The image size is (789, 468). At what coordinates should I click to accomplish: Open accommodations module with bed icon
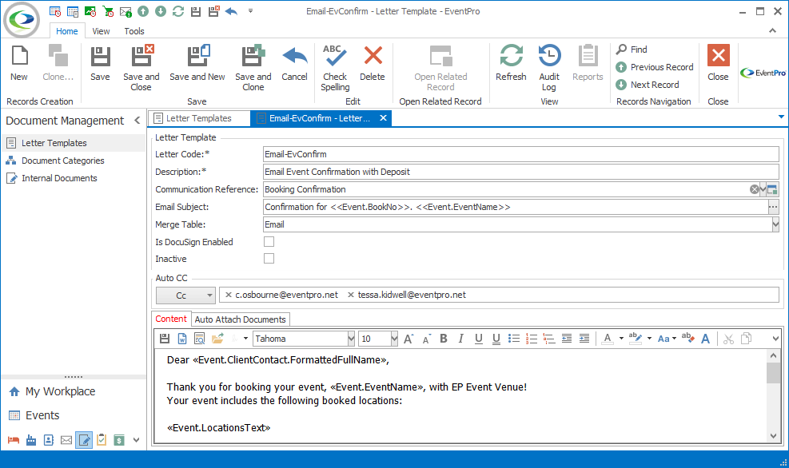[x=14, y=440]
